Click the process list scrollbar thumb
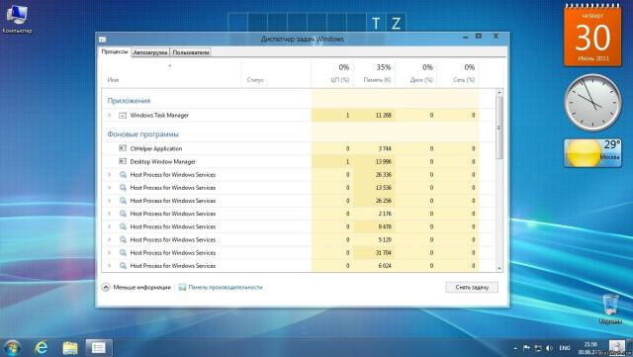The width and height of the screenshot is (633, 357). [498, 128]
